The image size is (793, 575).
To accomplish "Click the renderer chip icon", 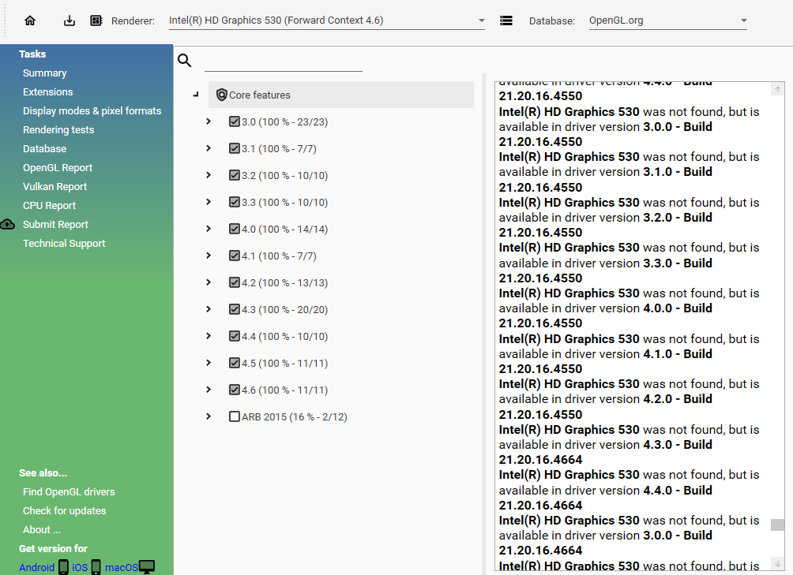I will 96,21.
